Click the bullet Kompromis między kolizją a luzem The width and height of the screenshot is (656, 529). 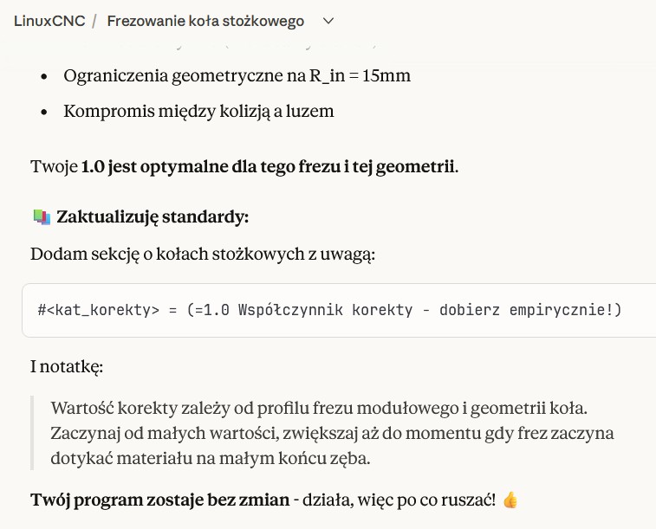(x=198, y=112)
